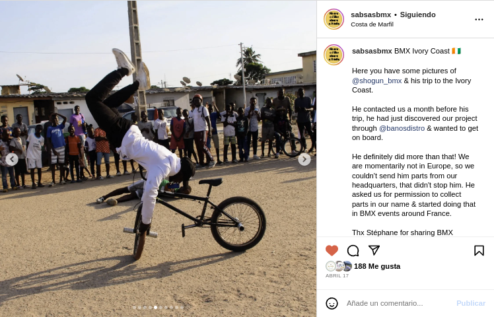Go to the next photo arrow
The width and height of the screenshot is (494, 317).
[304, 159]
